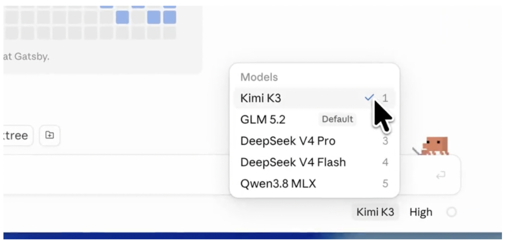
Task: Click the enter/send arrow icon
Action: 440,176
